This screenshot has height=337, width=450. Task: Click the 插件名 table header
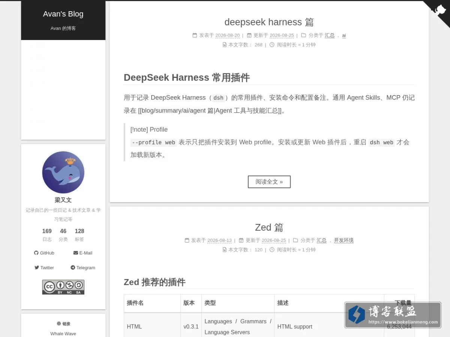pos(152,303)
